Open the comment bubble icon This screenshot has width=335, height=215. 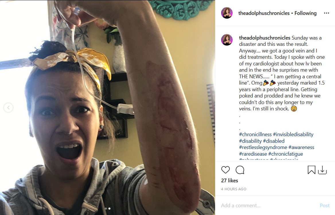[240, 170]
